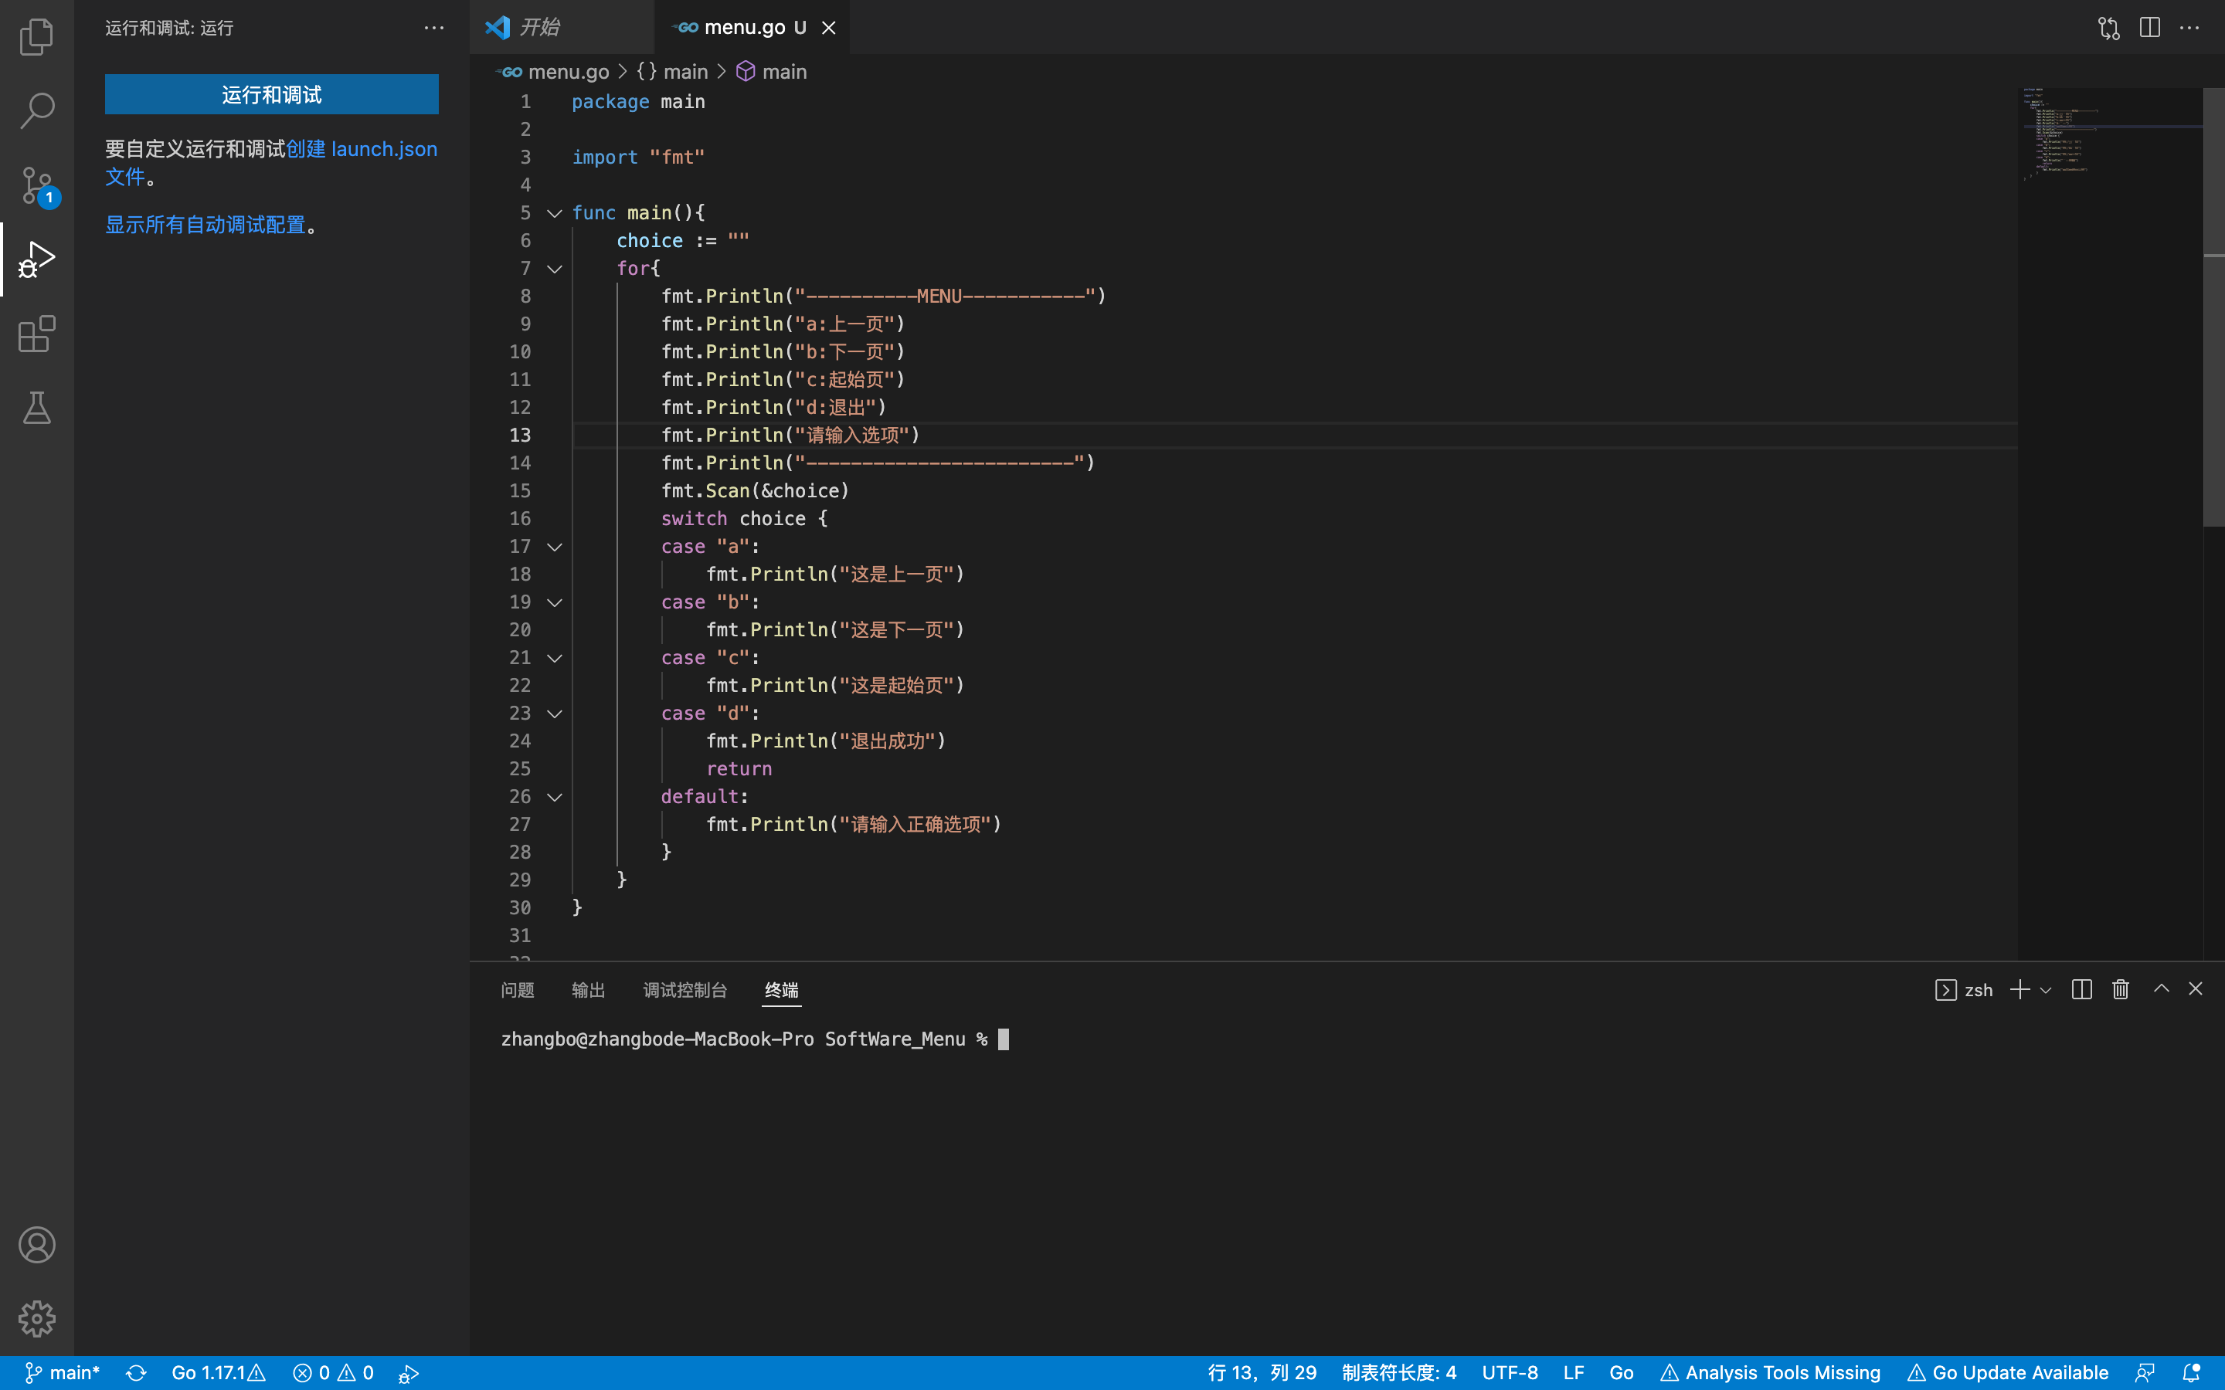2225x1390 pixels.
Task: Open Source Control view with badge
Action: coord(37,185)
